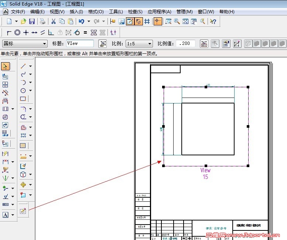The image size is (287, 240).
Task: Toggle the Grid display button
Action: pyautogui.click(x=147, y=21)
